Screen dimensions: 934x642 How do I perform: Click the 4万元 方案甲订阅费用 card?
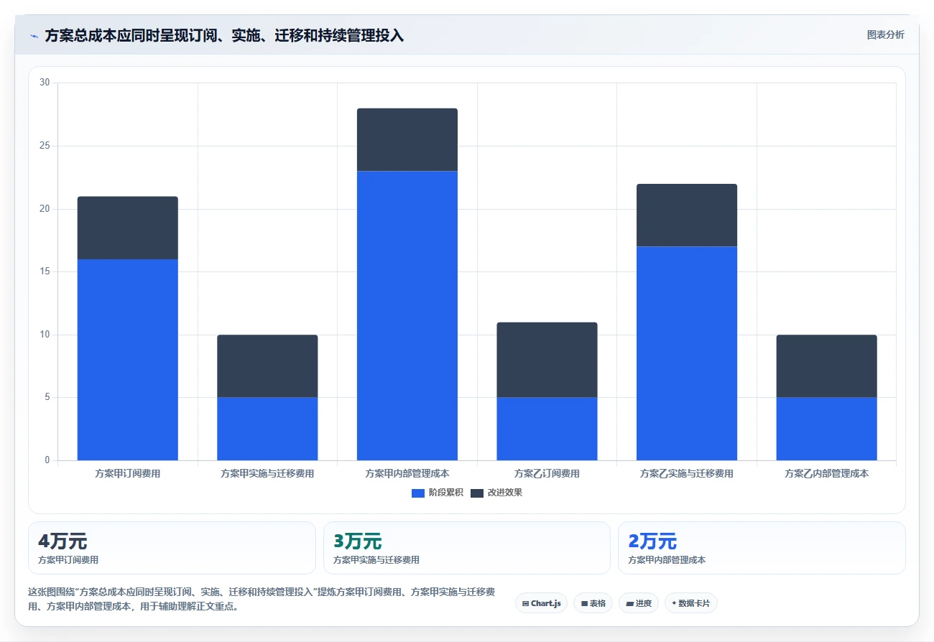172,548
